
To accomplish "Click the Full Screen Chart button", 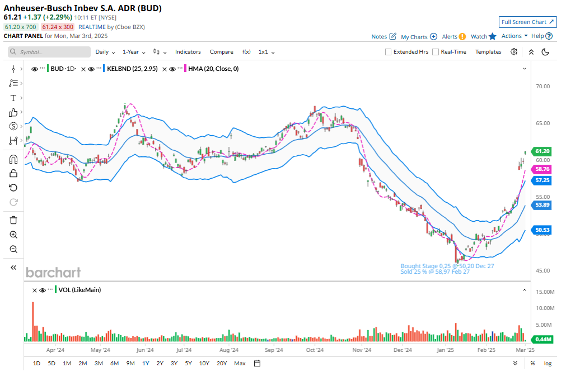I will tap(527, 22).
